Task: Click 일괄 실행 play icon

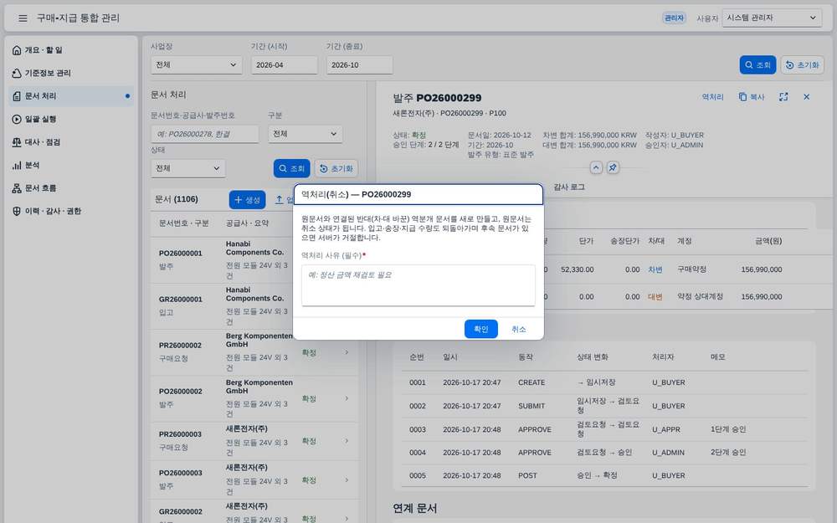Action: (x=17, y=119)
